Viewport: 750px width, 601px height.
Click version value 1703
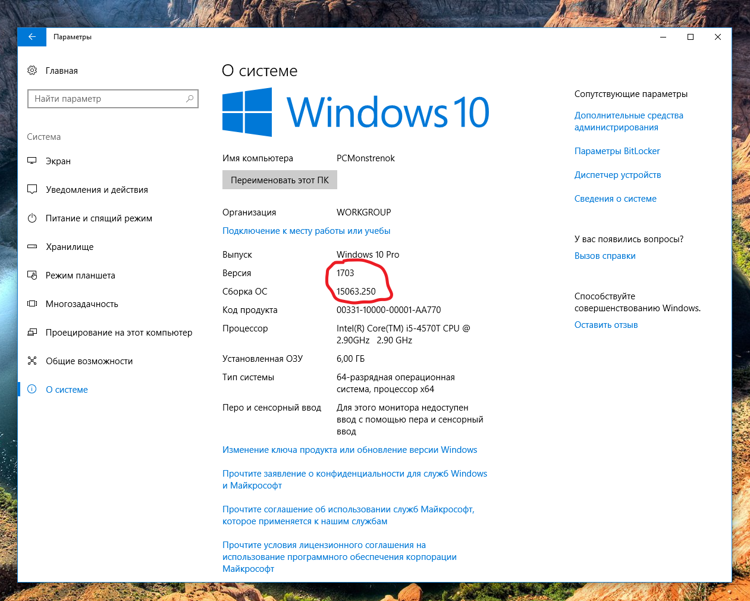346,273
